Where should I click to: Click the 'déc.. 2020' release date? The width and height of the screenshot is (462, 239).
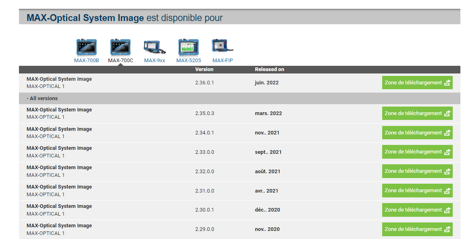(x=268, y=210)
